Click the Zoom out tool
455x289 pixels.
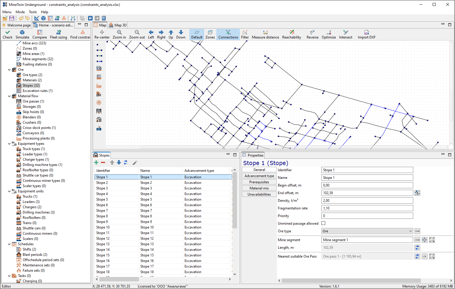click(137, 34)
